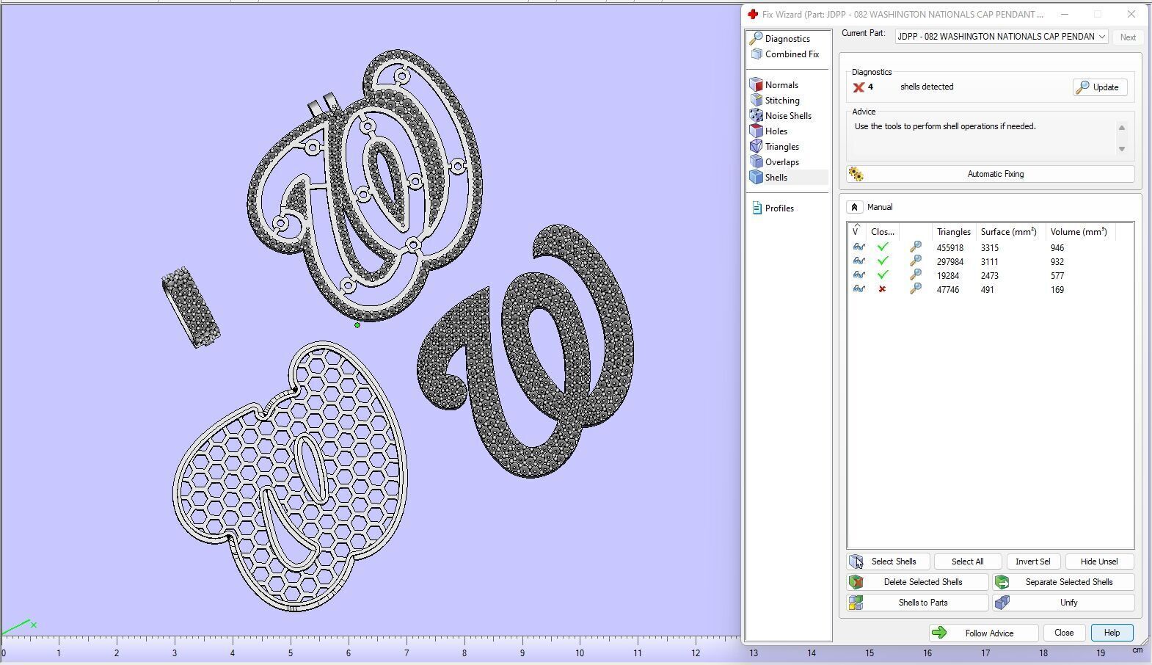Click the closed checkmark of the 297984 shell
1152x665 pixels.
pos(883,262)
